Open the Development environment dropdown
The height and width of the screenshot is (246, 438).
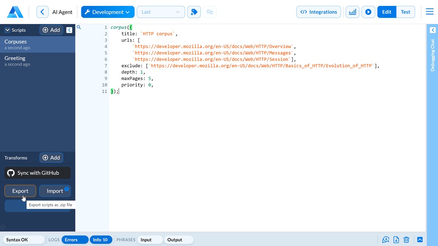108,12
